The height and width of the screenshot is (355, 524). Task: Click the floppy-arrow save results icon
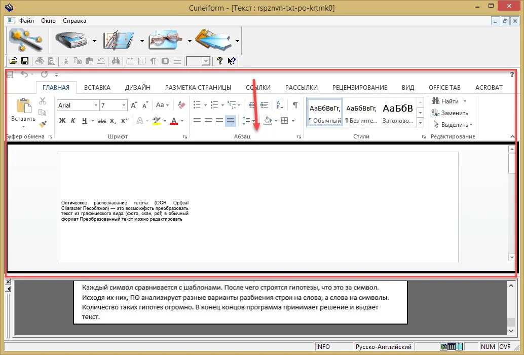pos(213,41)
